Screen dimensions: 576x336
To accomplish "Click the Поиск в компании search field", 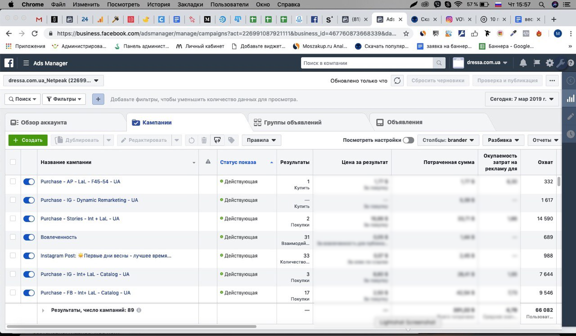I will (x=367, y=63).
